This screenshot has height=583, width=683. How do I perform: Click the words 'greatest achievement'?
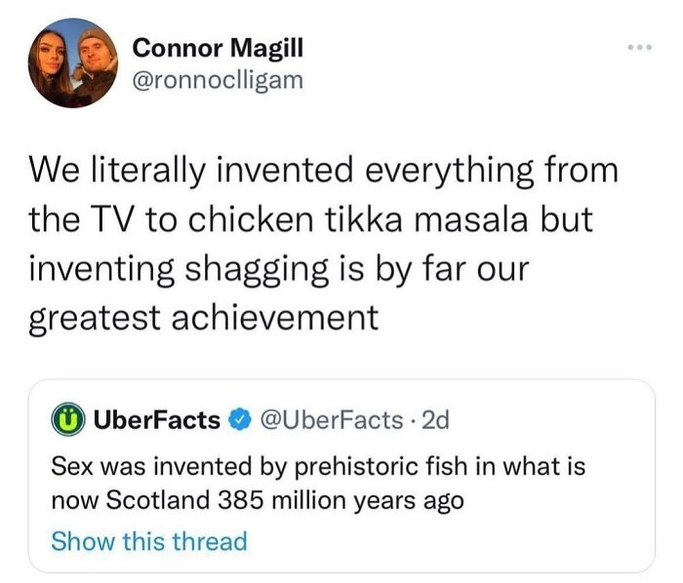pyautogui.click(x=203, y=316)
